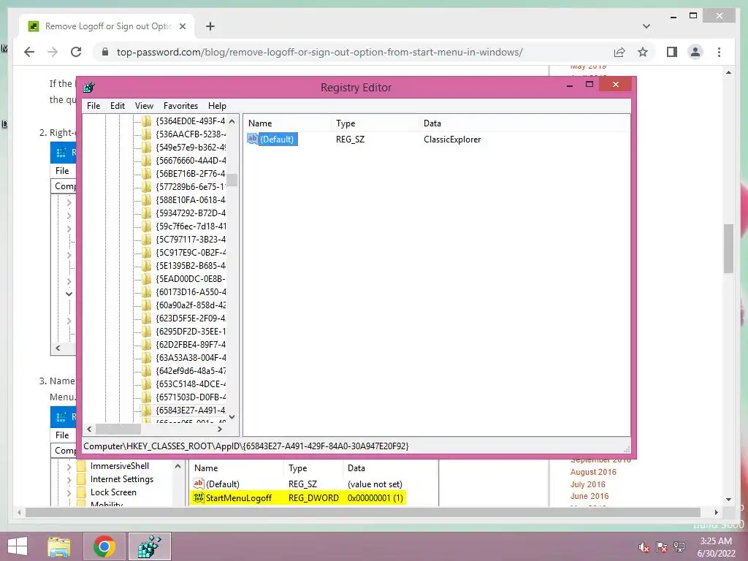
Task: Go back in Chrome
Action: [x=29, y=52]
